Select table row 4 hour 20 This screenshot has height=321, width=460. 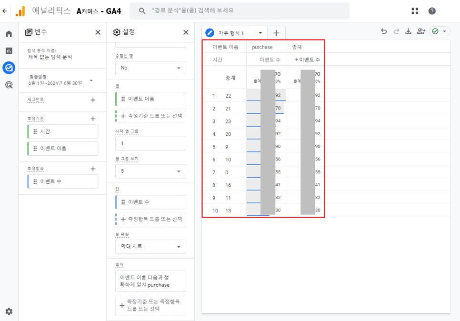[263, 134]
